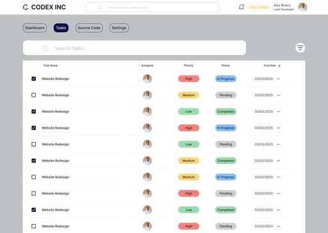
Task: Click assignee avatar in Medium Pending row
Action: [x=147, y=95]
